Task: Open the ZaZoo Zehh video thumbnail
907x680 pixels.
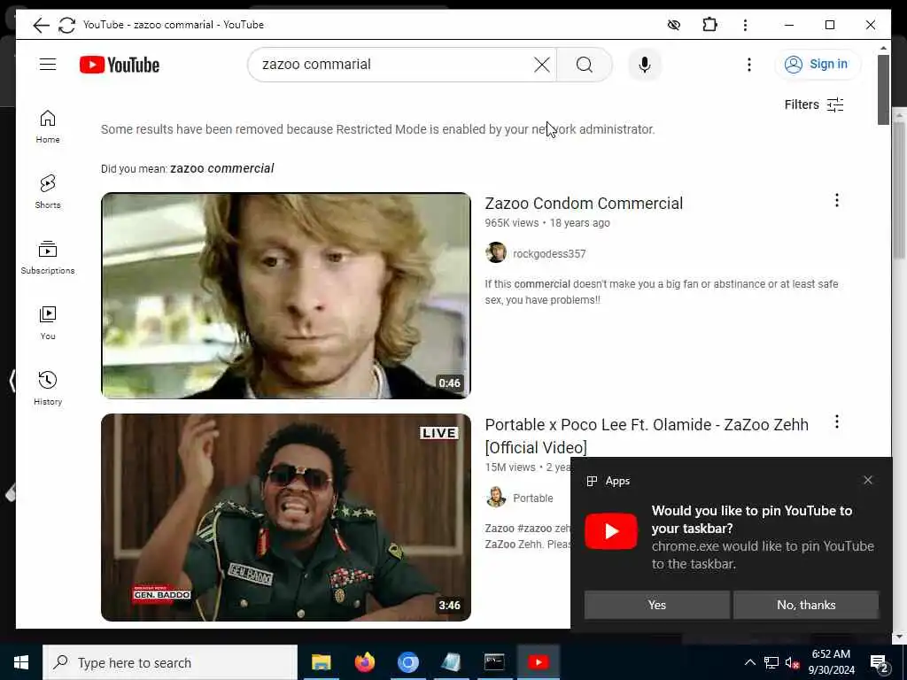Action: pyautogui.click(x=286, y=517)
